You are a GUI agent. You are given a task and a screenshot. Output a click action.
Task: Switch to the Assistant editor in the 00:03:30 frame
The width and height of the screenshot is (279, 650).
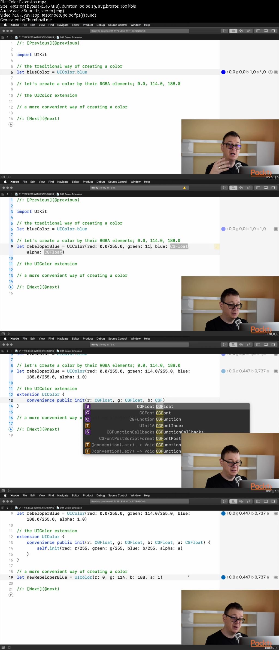coord(241,188)
